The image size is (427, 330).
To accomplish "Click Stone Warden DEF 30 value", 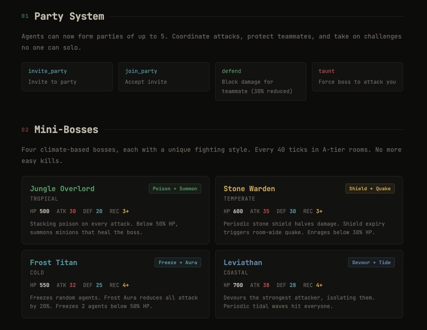I will (293, 211).
